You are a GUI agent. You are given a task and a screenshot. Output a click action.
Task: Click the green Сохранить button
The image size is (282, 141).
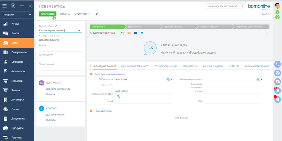(x=48, y=14)
